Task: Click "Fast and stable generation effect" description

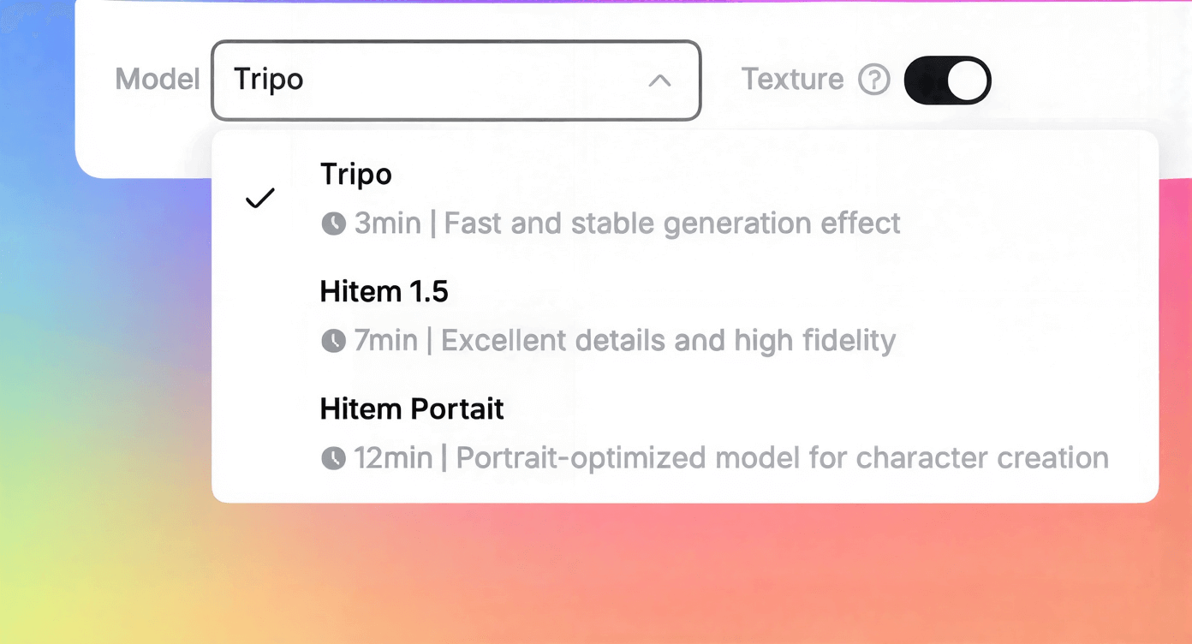Action: pyautogui.click(x=672, y=224)
